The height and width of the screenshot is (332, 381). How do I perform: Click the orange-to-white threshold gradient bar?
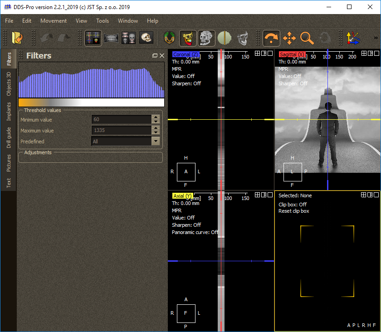[x=91, y=103]
